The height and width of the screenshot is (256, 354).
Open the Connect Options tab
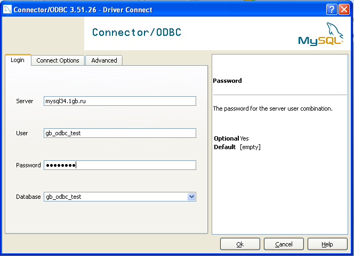[x=58, y=60]
